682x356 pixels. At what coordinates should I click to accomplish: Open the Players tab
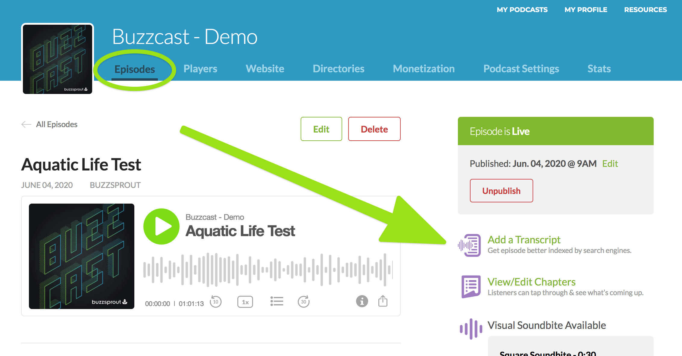[200, 69]
